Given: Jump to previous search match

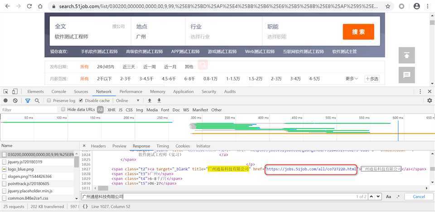Looking at the screenshot, I should click(x=372, y=197).
